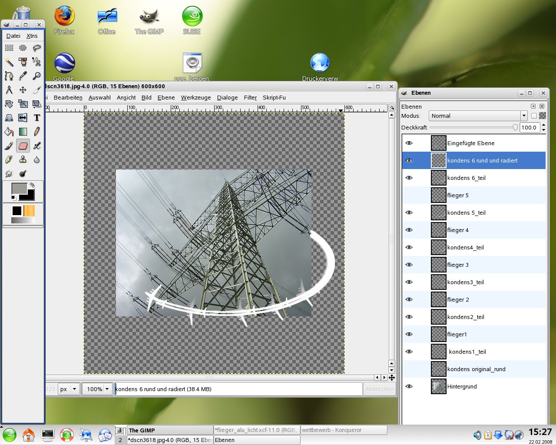Image resolution: width=556 pixels, height=445 pixels.
Task: Select the Flip tool
Action: tap(23, 117)
